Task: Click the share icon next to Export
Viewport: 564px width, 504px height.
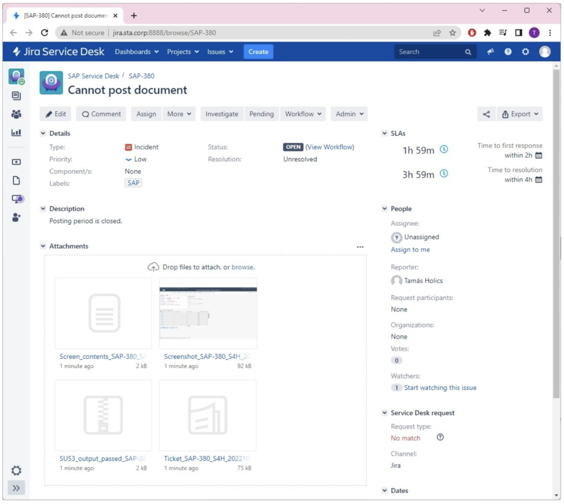Action: click(486, 114)
